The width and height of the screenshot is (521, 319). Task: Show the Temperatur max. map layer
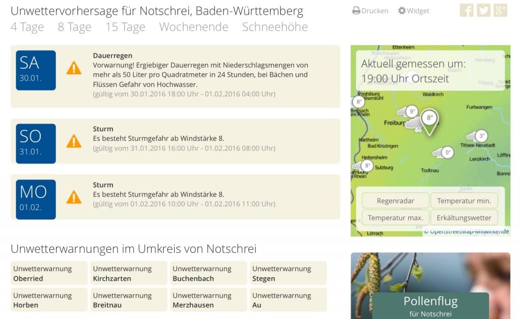click(x=395, y=218)
